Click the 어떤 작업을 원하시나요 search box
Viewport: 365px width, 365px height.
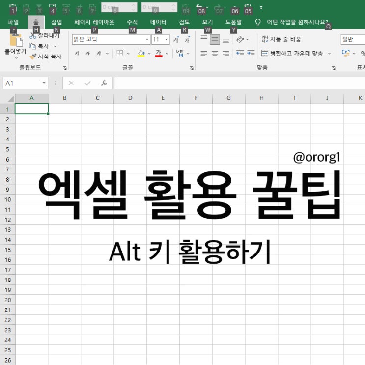point(297,22)
